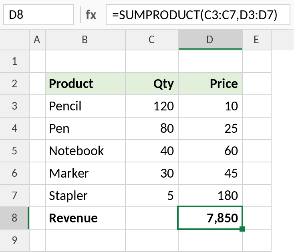Click the Product header cell
The width and height of the screenshot is (294, 252).
(x=85, y=84)
